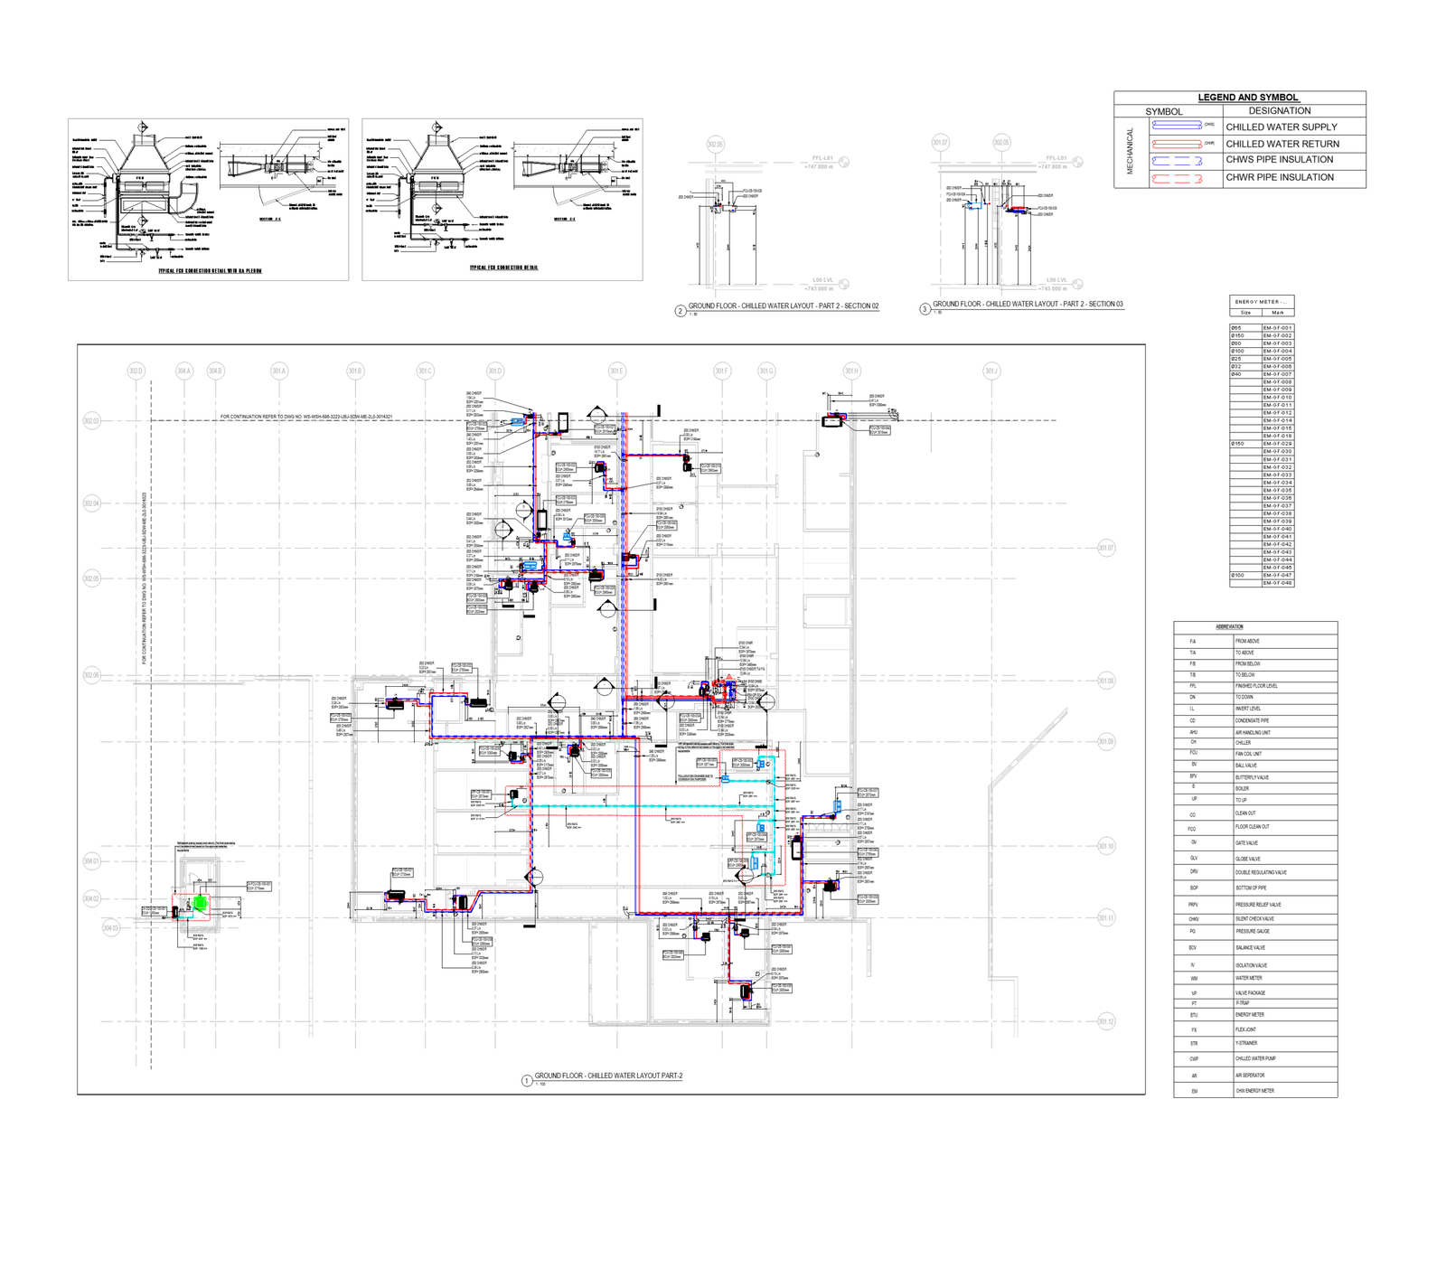
Task: Select the Section 03 view title
Action: pyautogui.click(x=1028, y=305)
